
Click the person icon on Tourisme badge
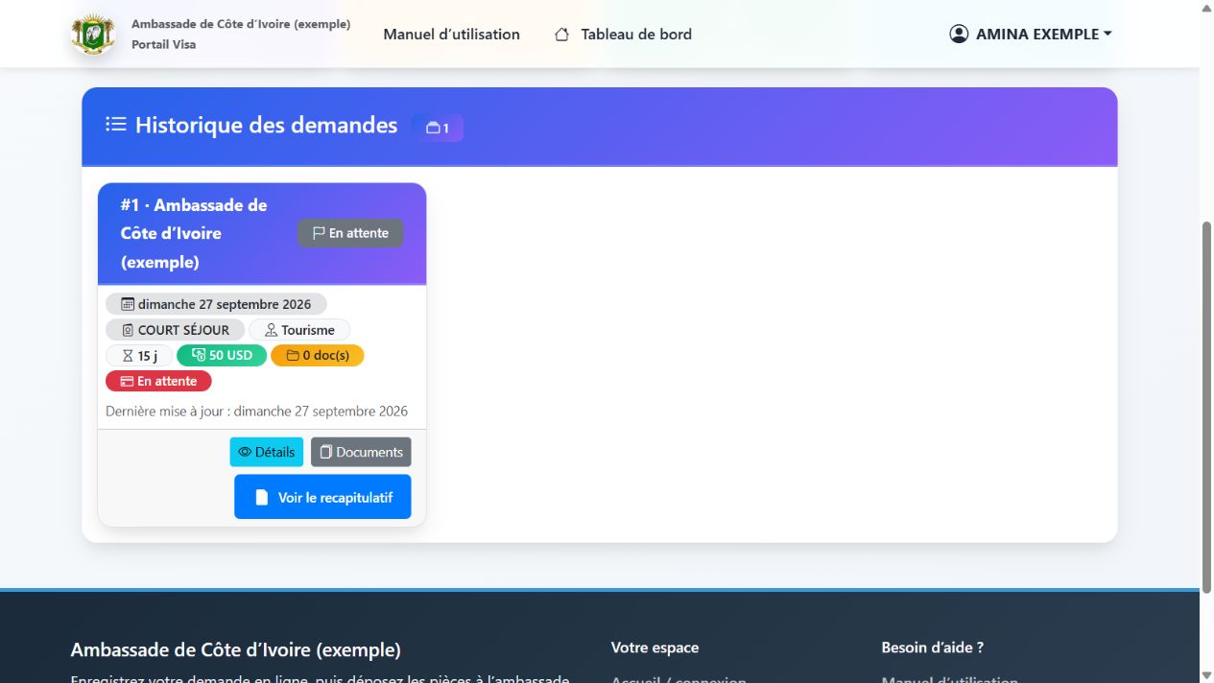coord(271,330)
